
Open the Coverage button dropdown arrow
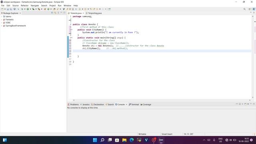36,9
